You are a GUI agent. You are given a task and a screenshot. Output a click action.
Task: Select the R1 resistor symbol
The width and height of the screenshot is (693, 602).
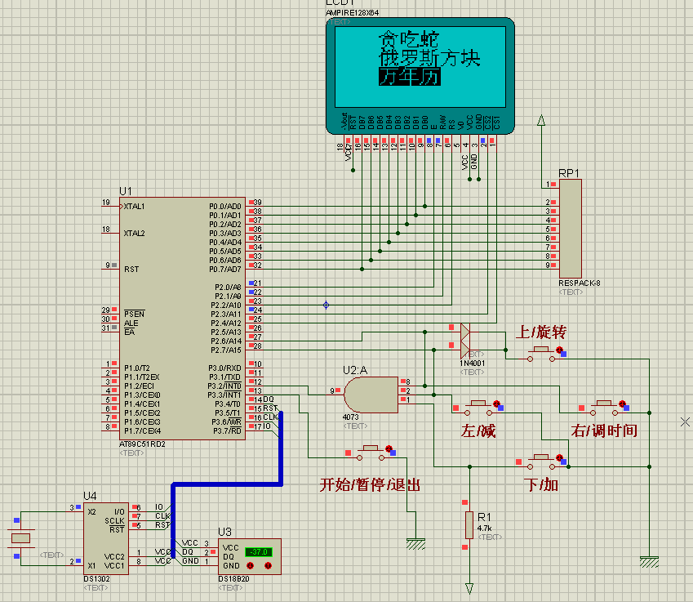(469, 525)
